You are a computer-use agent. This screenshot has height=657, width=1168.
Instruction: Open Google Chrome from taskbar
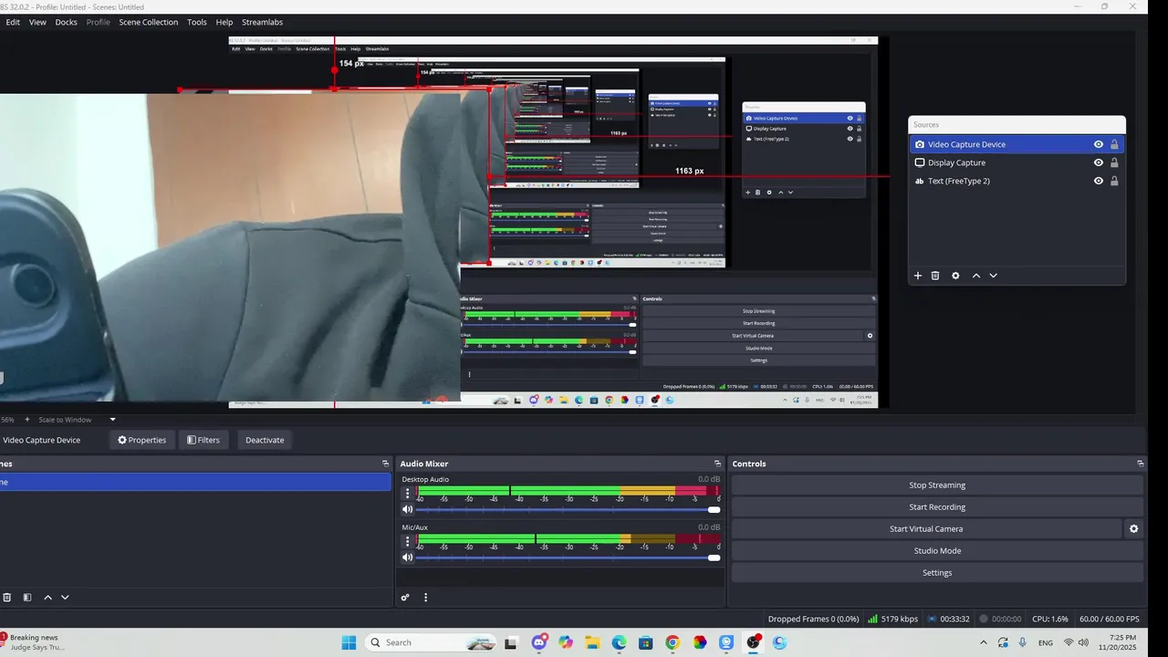pos(673,642)
